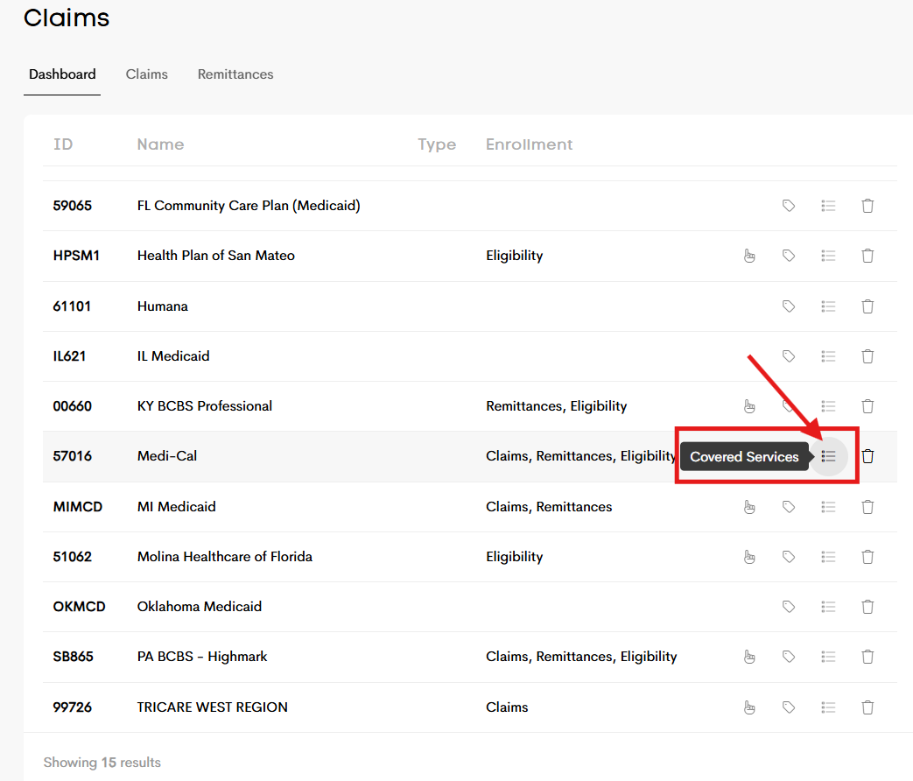The width and height of the screenshot is (913, 781).
Task: Click 'Claims, Remittances' enrollment for MI Medicaid
Action: click(549, 507)
